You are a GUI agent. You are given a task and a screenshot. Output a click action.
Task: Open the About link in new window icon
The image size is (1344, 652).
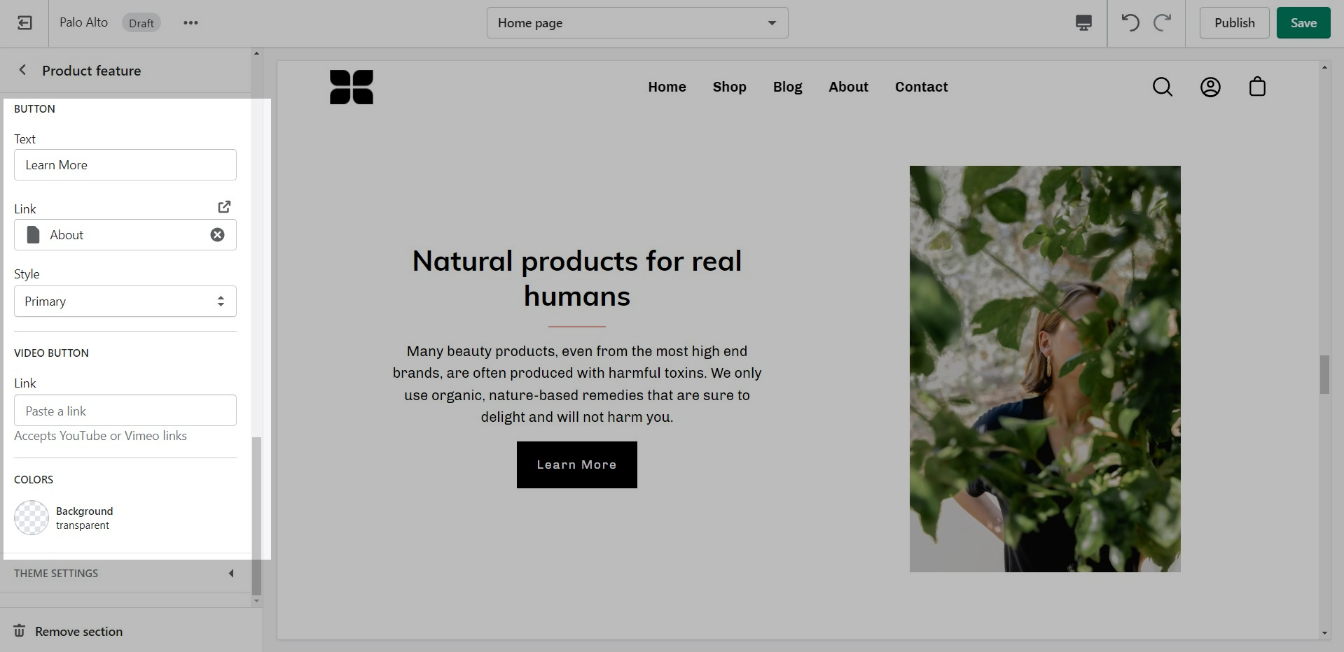[224, 207]
